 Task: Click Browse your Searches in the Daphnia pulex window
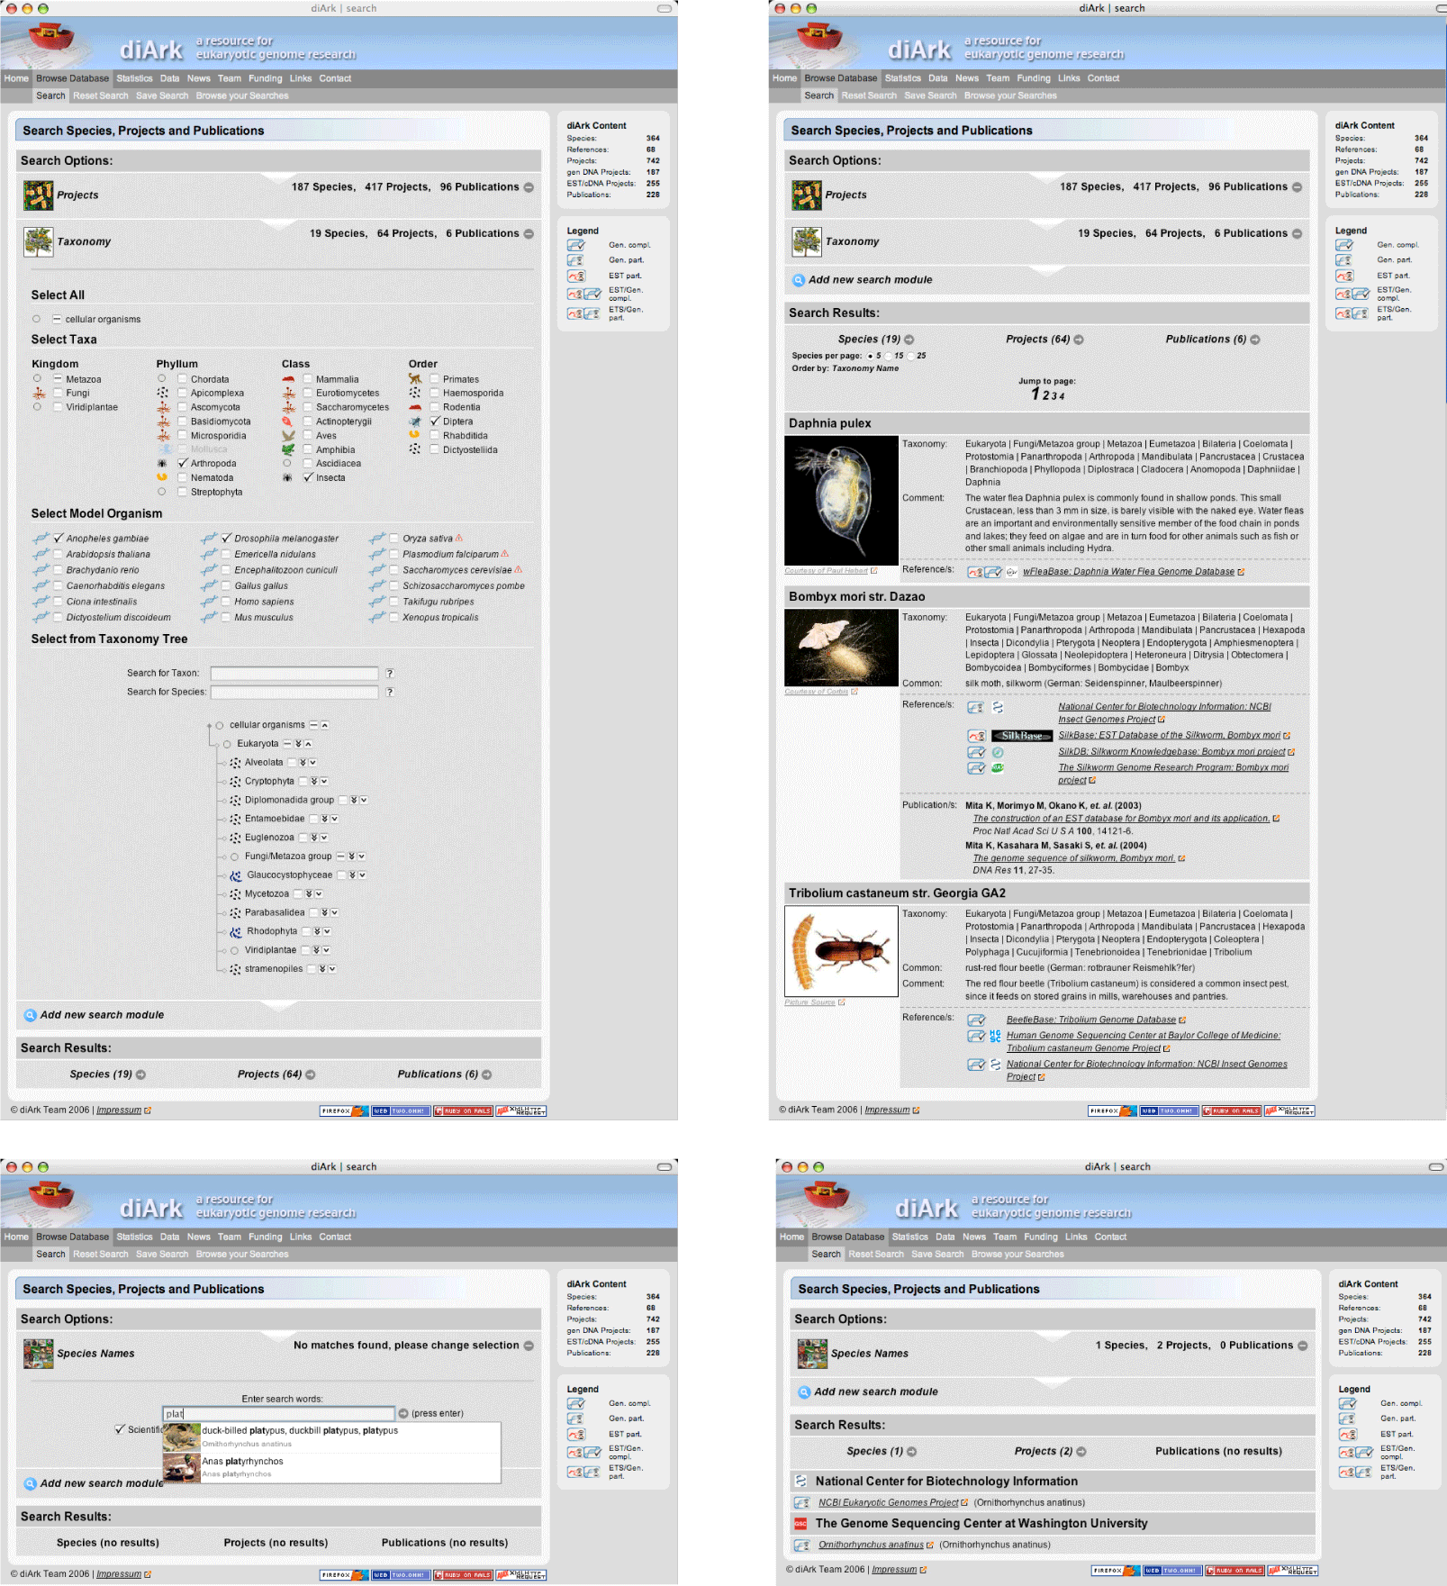pyautogui.click(x=1010, y=95)
